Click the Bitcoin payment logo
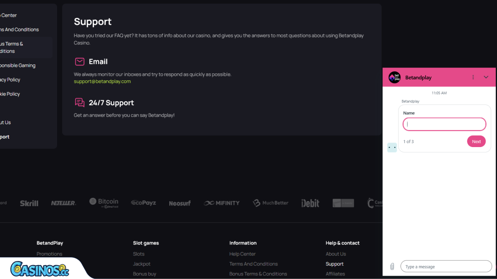Image resolution: width=497 pixels, height=279 pixels. click(104, 203)
